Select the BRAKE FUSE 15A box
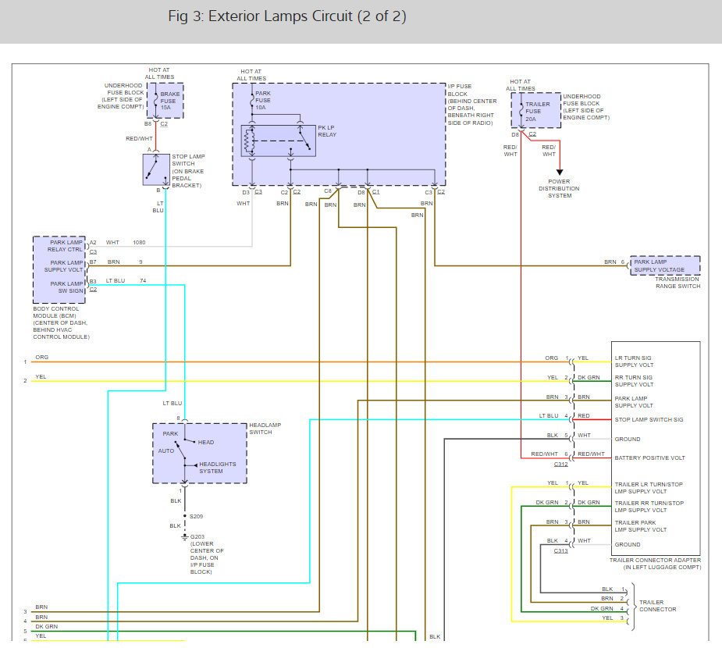Screen dimensions: 722x648 click(165, 101)
